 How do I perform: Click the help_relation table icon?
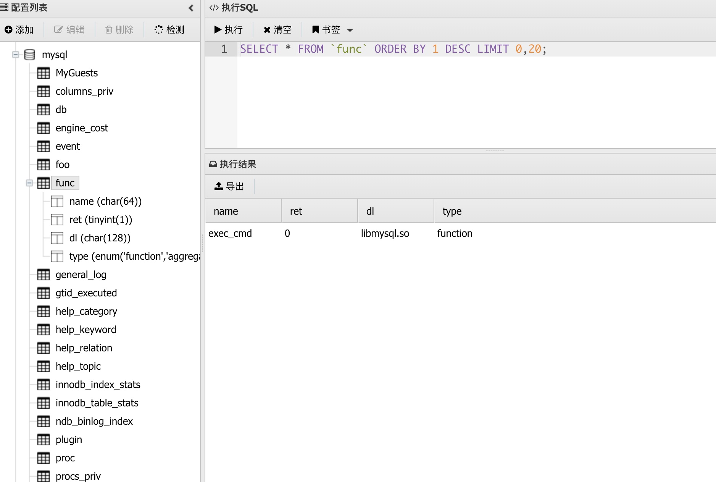44,348
